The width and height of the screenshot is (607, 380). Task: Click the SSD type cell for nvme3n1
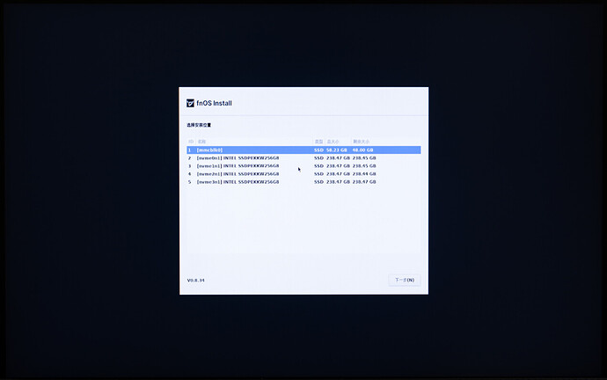[318, 182]
